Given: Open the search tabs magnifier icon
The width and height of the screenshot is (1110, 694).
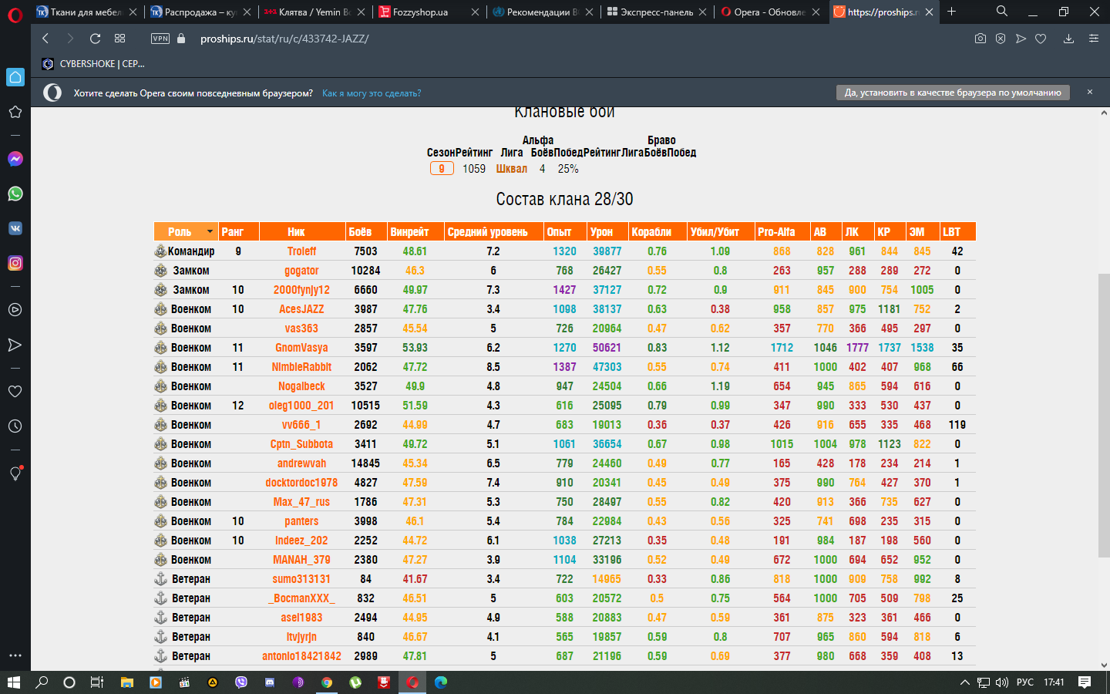Looking at the screenshot, I should pos(1001,12).
